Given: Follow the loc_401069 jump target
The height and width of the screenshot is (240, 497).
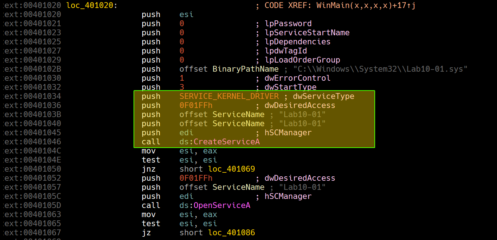Looking at the screenshot, I should [x=231, y=169].
